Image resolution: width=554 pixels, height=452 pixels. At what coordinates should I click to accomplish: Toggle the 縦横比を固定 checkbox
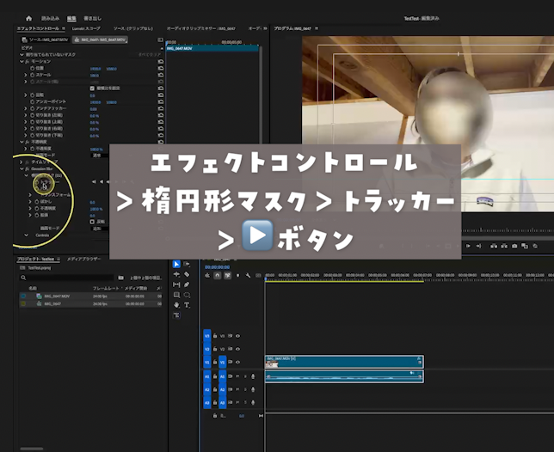pyautogui.click(x=93, y=88)
